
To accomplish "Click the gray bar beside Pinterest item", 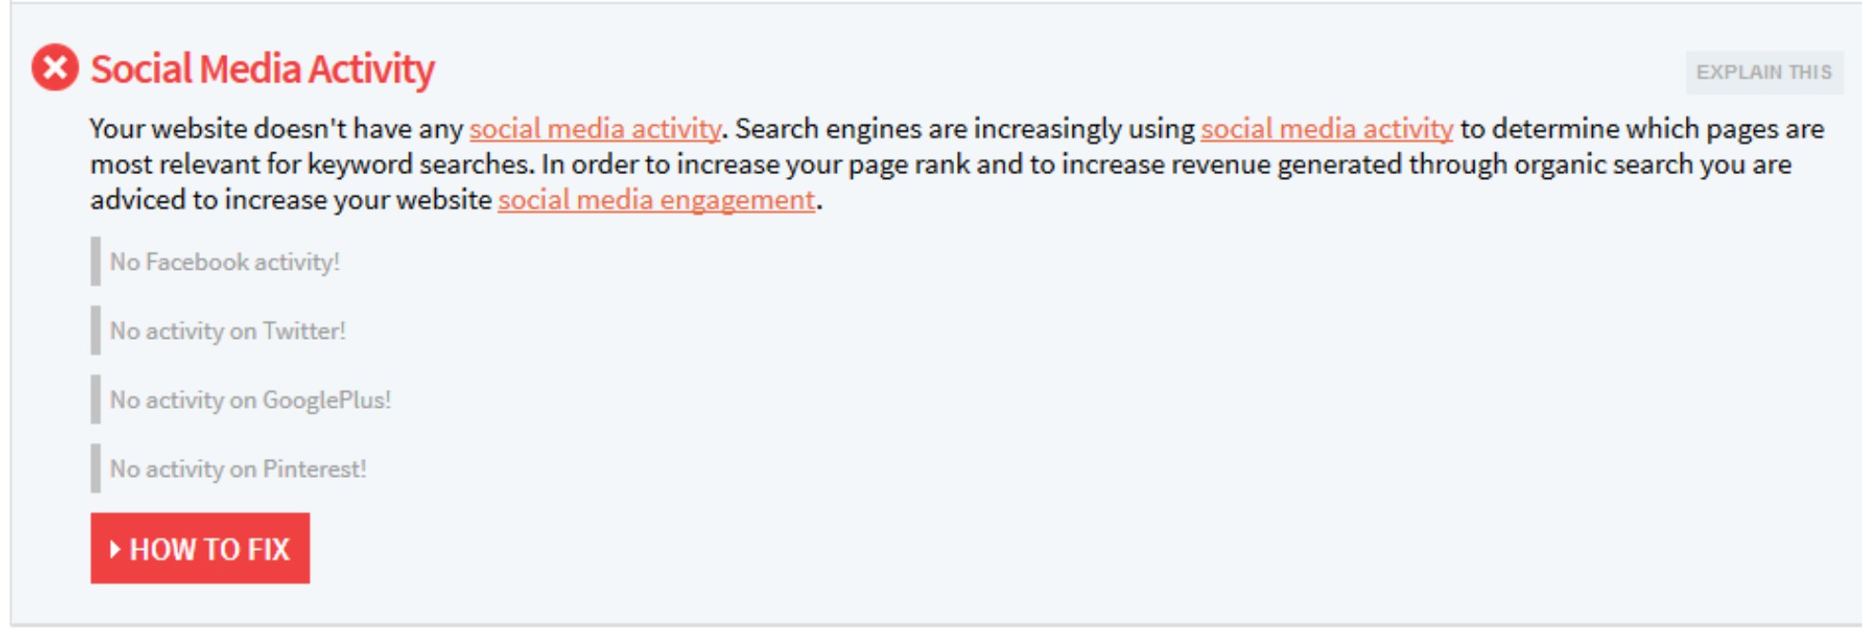I will 96,468.
